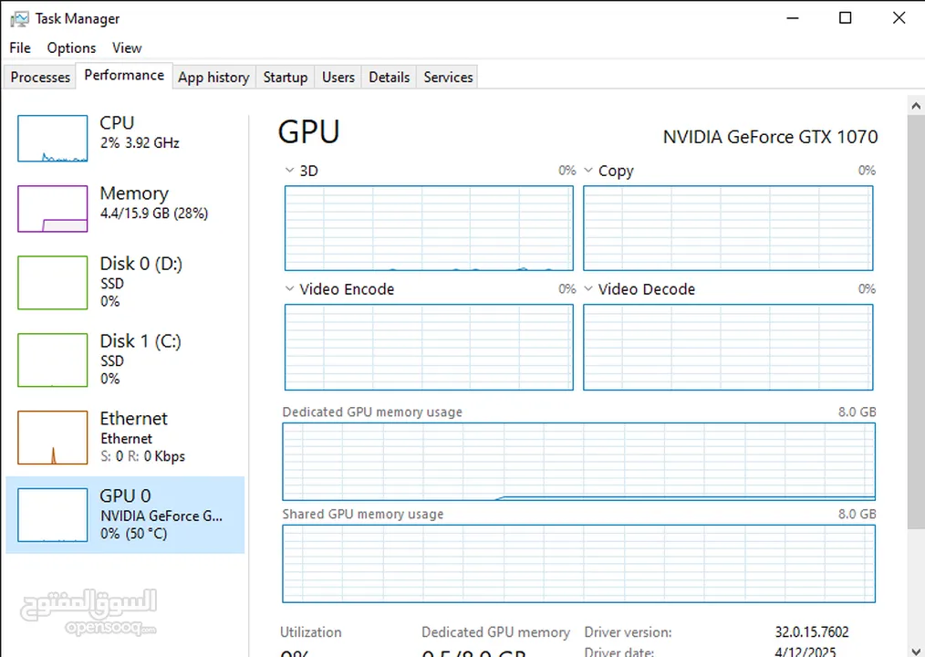Click the scrollbar up arrow
Screen dimensions: 925x657
click(x=916, y=107)
